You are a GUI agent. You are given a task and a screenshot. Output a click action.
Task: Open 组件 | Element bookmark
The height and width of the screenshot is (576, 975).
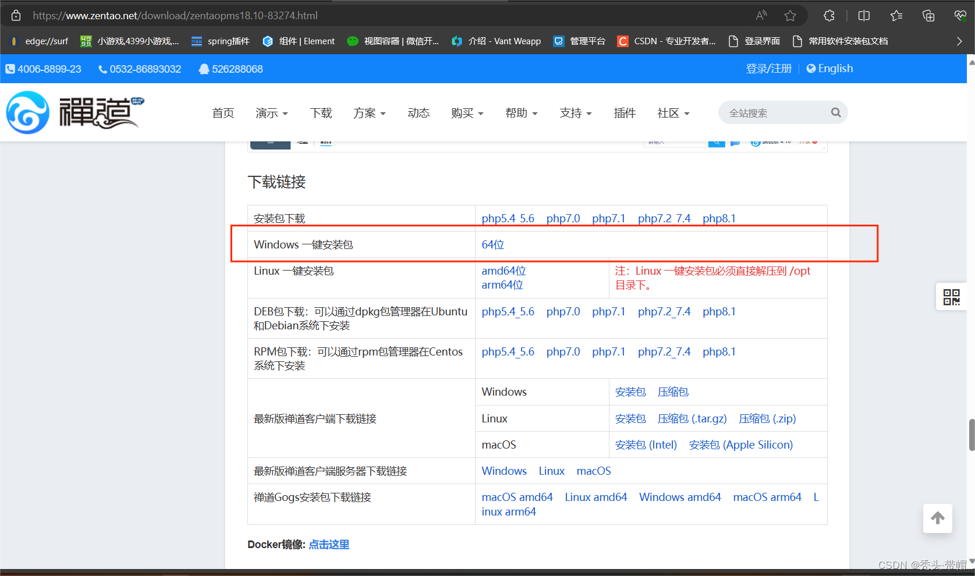[299, 41]
